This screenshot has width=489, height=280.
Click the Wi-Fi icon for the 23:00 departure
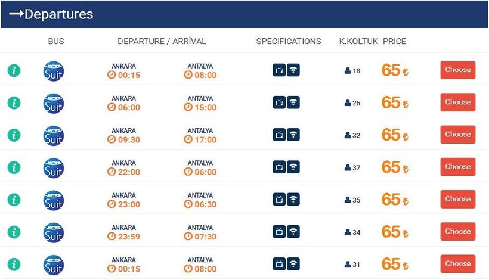click(x=293, y=199)
